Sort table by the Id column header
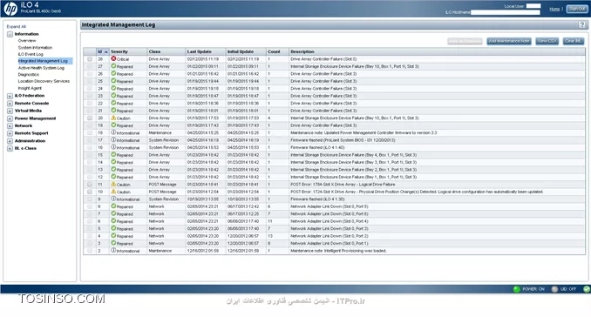Image resolution: width=591 pixels, height=317 pixels. click(103, 51)
